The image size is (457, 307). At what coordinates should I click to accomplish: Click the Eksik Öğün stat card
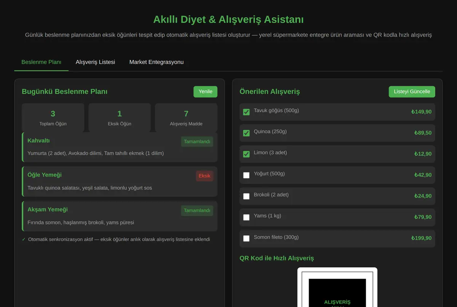[120, 118]
